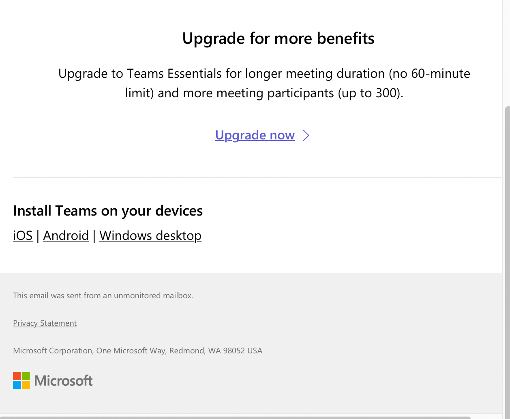Open the iOS install link
The image size is (510, 419).
(x=23, y=235)
